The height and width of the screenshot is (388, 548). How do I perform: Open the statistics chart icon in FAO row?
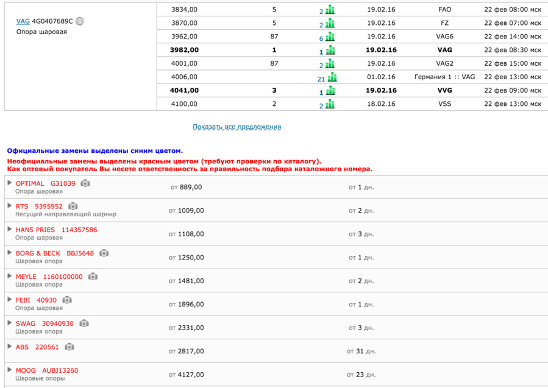coord(330,10)
